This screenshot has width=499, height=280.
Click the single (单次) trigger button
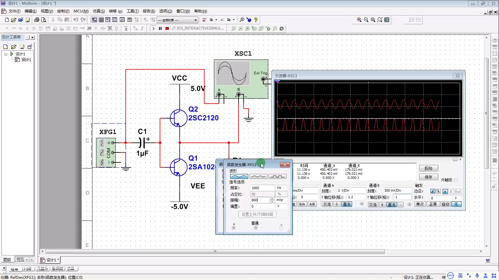click(x=420, y=204)
